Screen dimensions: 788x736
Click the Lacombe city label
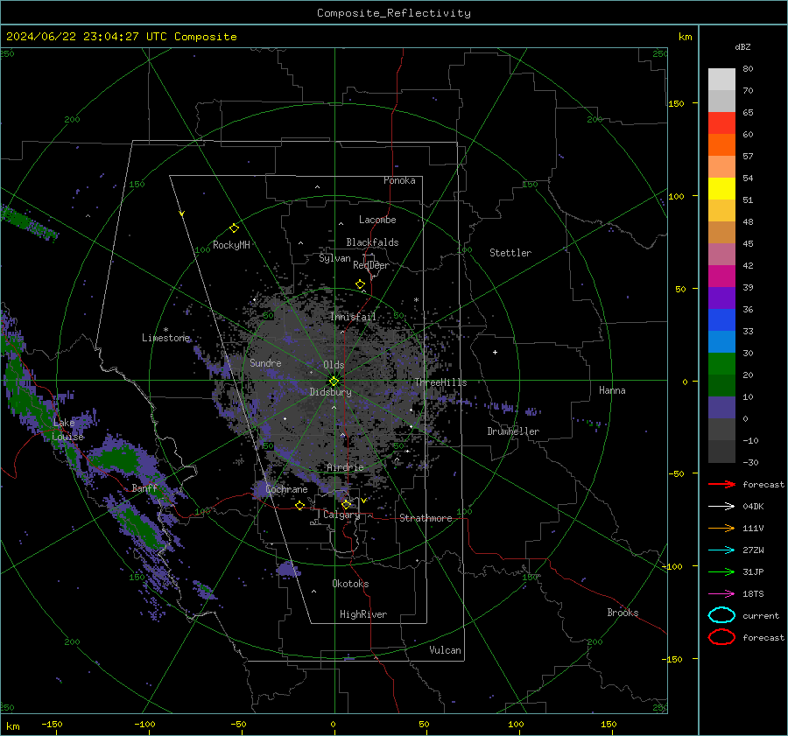377,220
